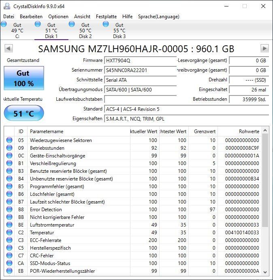Click status orb for Löschfehler row
Screen dimensions: 273x280
pos(9,194)
